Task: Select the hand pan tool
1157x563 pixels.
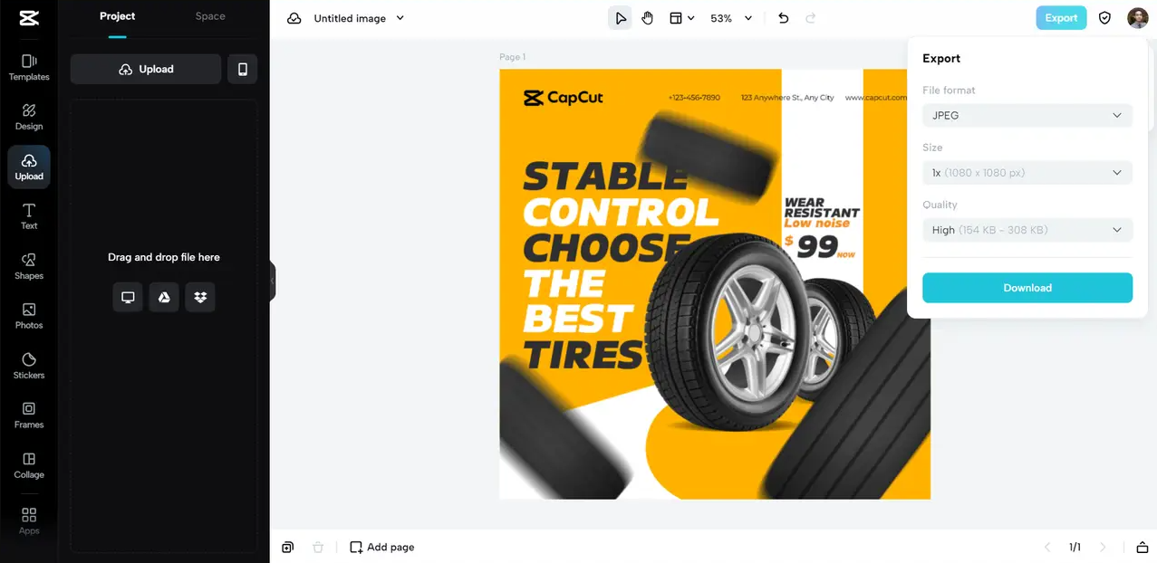Action: tap(647, 18)
